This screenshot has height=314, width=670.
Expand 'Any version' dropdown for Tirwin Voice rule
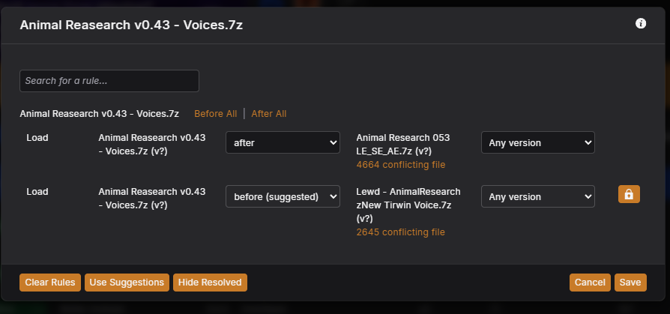(538, 196)
